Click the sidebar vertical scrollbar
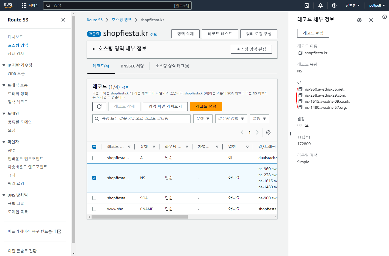Image resolution: width=389 pixels, height=256 pixels. pyautogui.click(x=73, y=129)
